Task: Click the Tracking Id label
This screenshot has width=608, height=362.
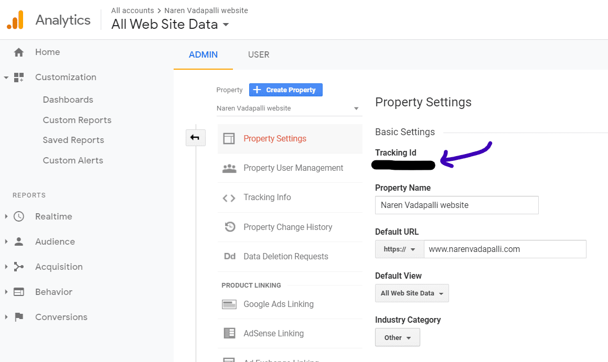Action: click(x=396, y=152)
